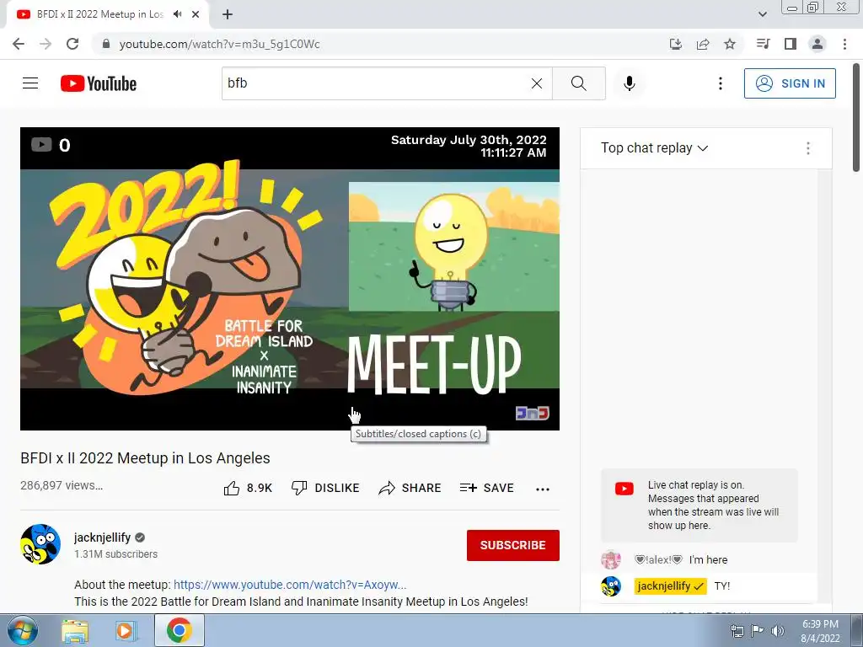Click the install app icon in address bar
This screenshot has height=647, width=863.
(675, 44)
